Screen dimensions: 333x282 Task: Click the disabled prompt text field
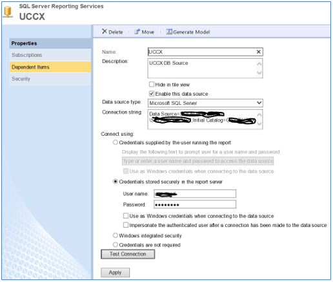coord(198,161)
